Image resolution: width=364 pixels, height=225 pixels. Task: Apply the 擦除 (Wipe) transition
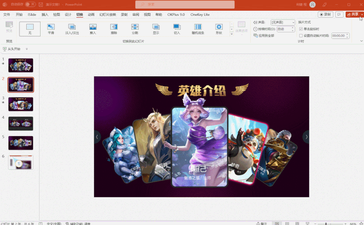pyautogui.click(x=114, y=29)
